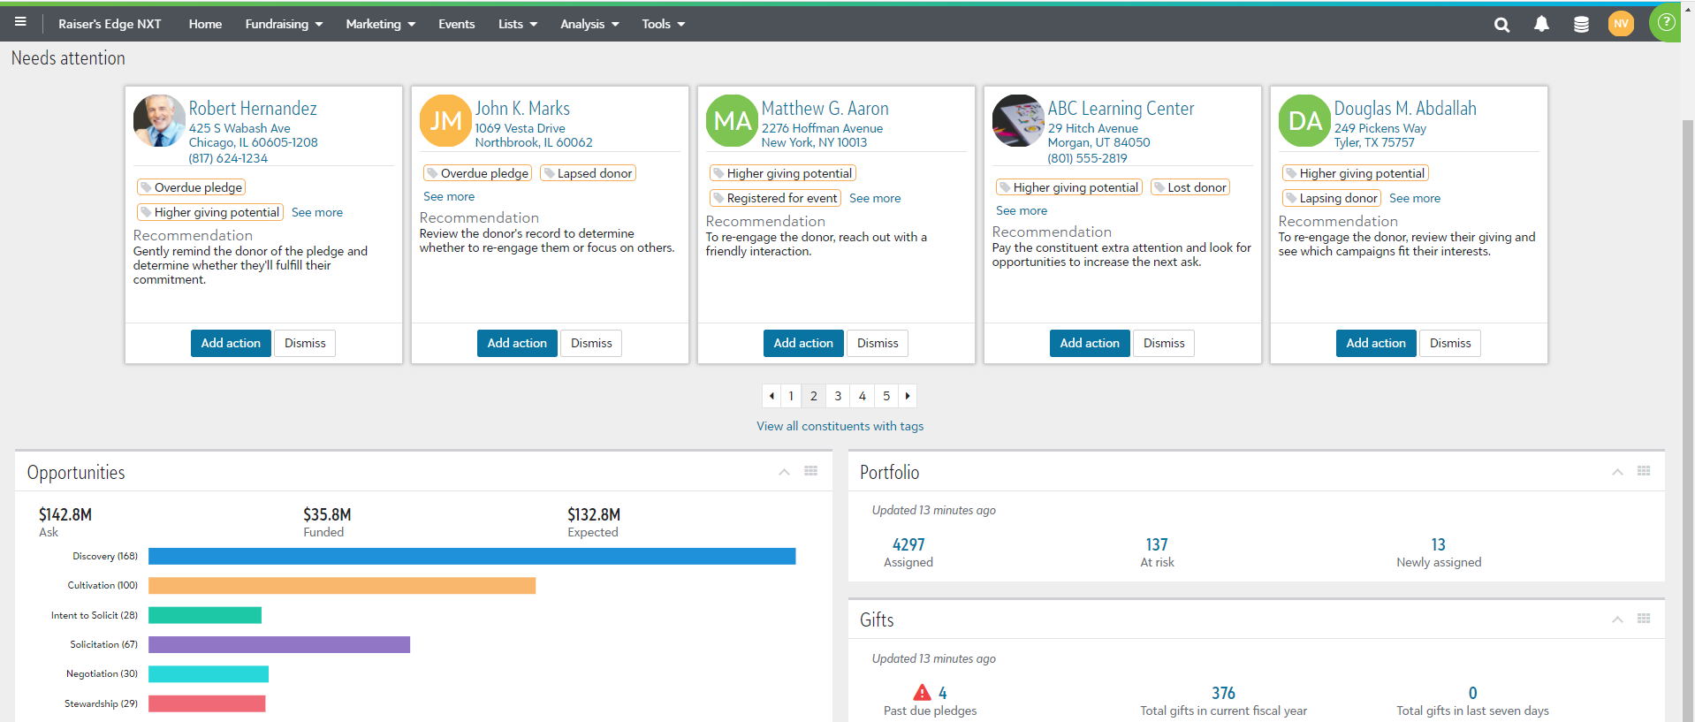Screen dimensions: 1695x722
Task: Collapse the Opportunities panel
Action: [784, 472]
